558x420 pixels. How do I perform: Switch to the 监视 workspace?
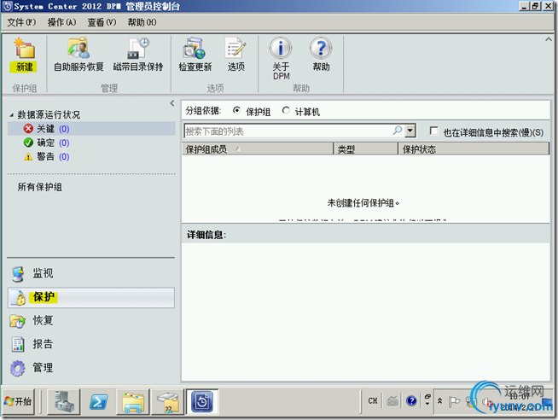pos(90,273)
